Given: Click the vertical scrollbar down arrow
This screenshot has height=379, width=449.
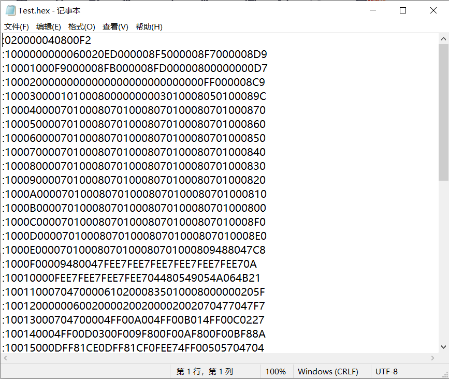Looking at the screenshot, I should (x=443, y=347).
